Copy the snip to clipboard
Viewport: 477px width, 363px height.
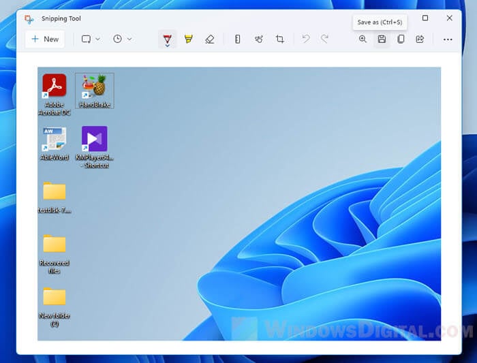click(x=401, y=39)
